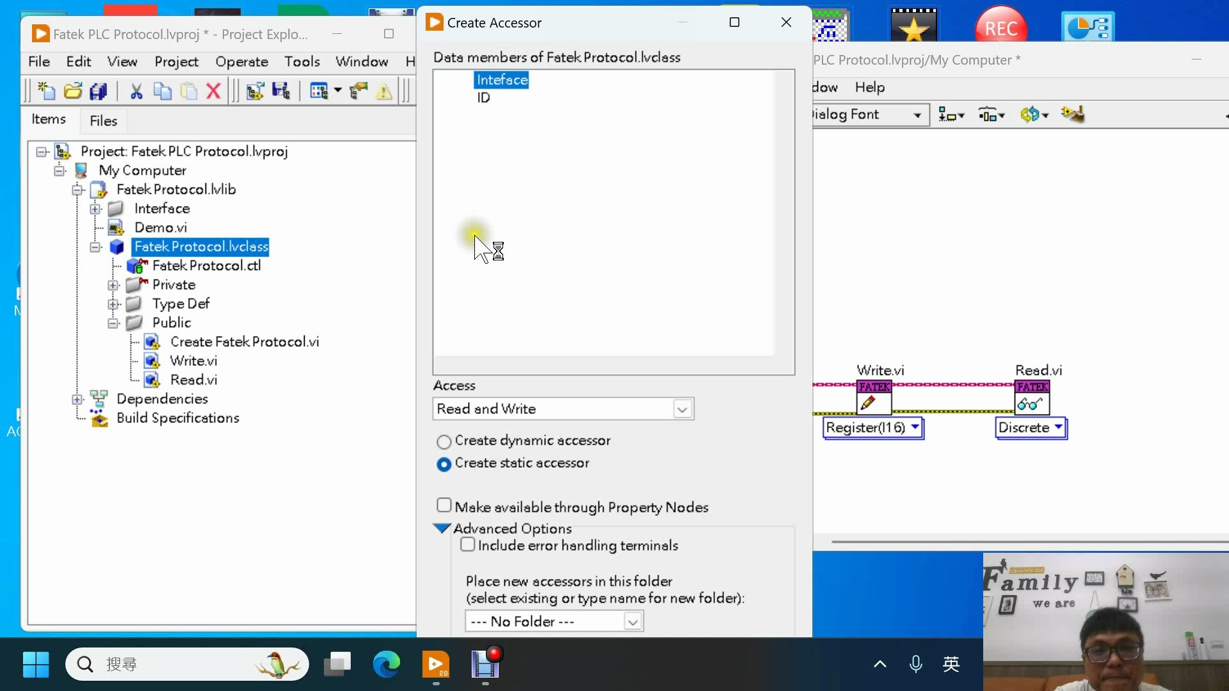The width and height of the screenshot is (1229, 691).
Task: Click the resolve conflicts warning toolbar icon
Action: point(383,91)
